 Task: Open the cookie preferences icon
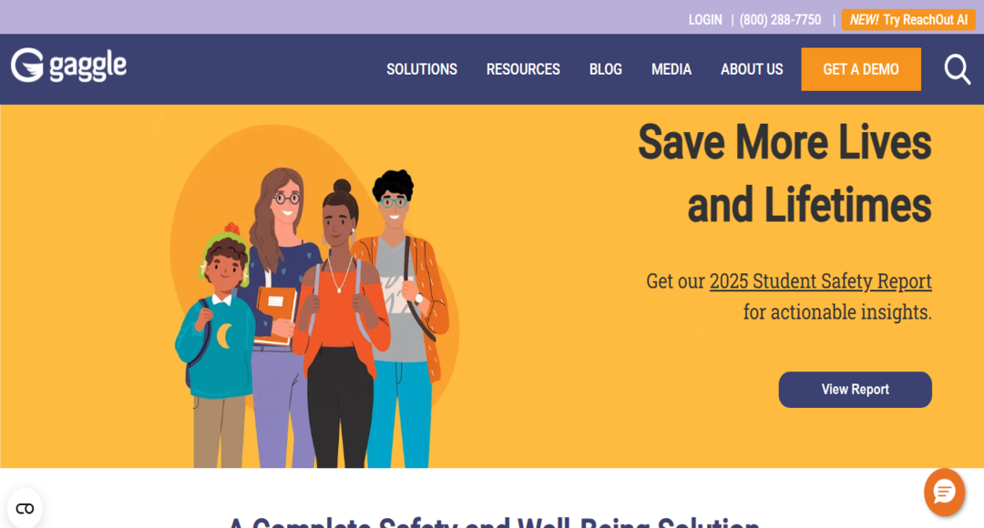(x=25, y=509)
